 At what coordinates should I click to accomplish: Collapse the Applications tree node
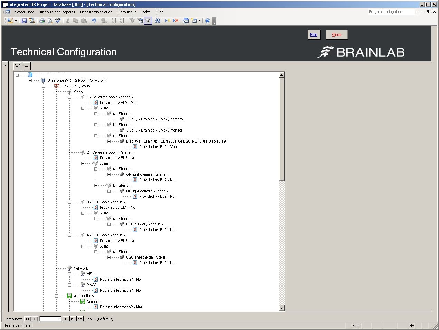(56, 296)
